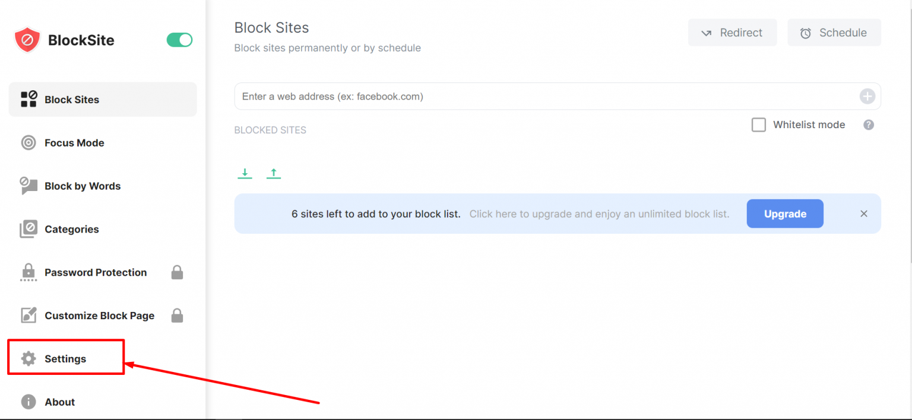
Task: Click the BlockSite shield logo
Action: click(x=26, y=40)
